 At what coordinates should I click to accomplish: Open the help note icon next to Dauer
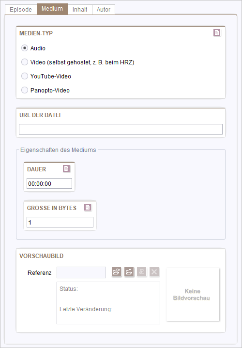[x=66, y=168]
